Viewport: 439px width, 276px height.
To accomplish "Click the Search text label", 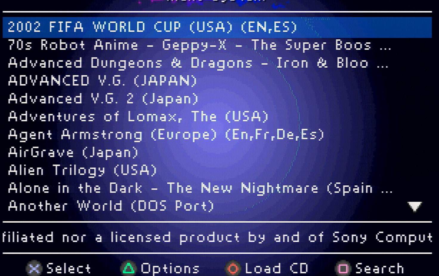I will pos(380,269).
